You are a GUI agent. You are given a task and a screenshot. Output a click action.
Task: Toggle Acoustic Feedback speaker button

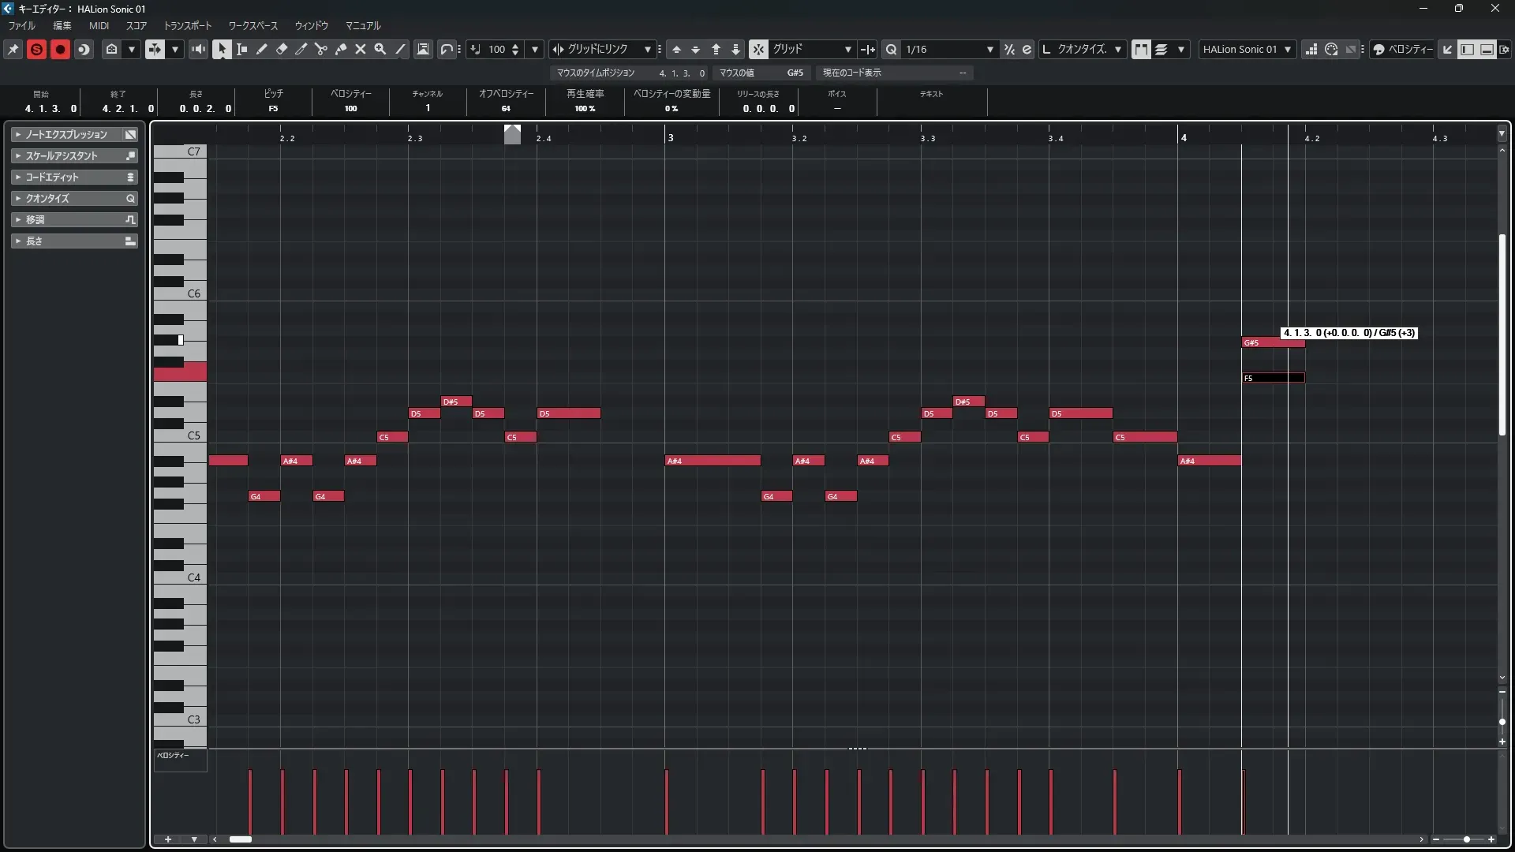[198, 49]
